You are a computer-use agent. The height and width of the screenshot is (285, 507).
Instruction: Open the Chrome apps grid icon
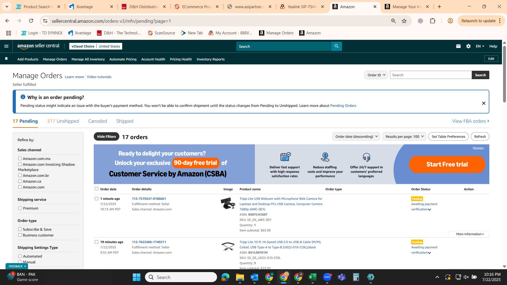(8, 33)
